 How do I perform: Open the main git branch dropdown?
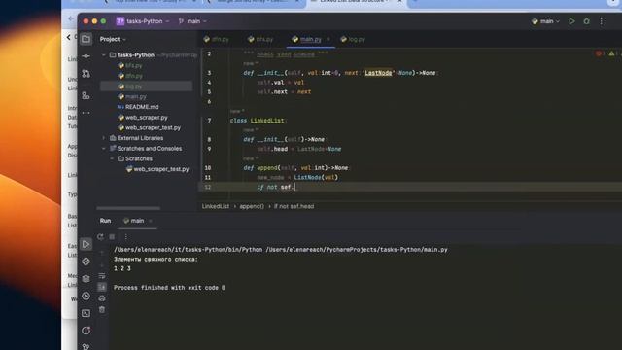(x=192, y=21)
